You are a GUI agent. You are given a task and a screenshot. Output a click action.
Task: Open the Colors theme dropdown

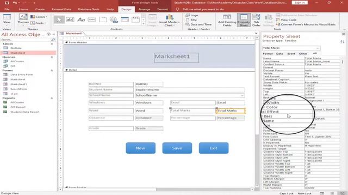(39, 17)
